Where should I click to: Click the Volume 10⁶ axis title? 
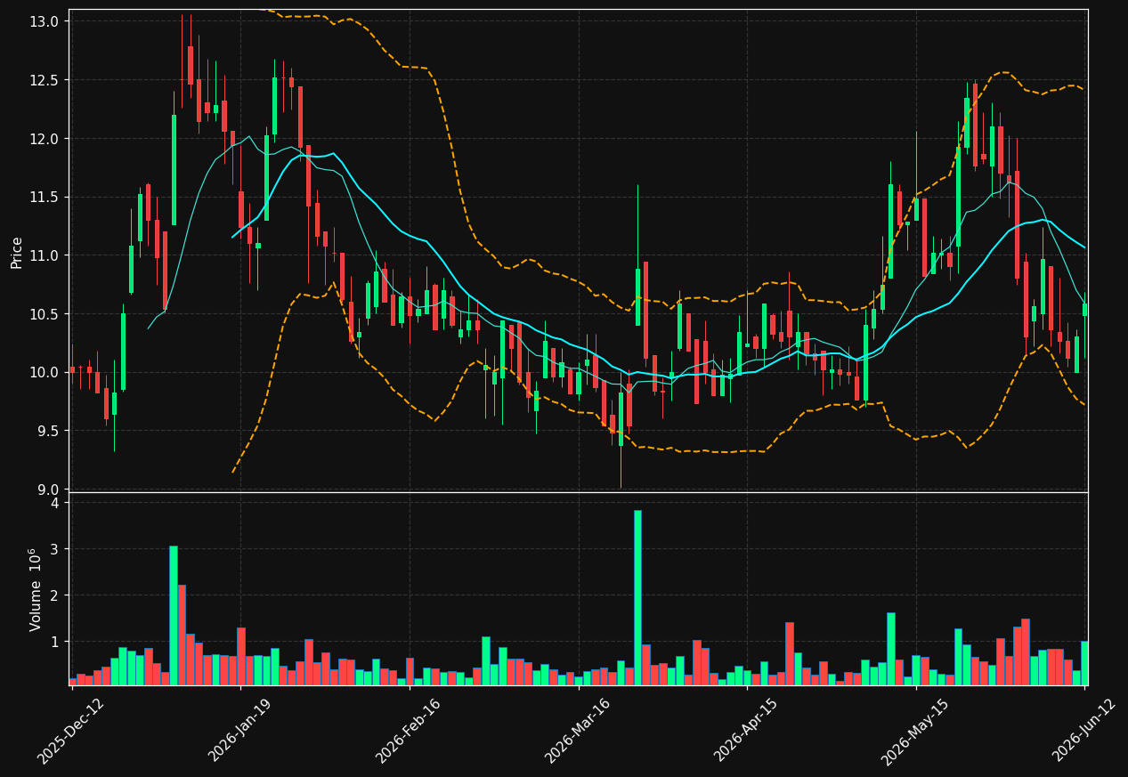pos(36,590)
